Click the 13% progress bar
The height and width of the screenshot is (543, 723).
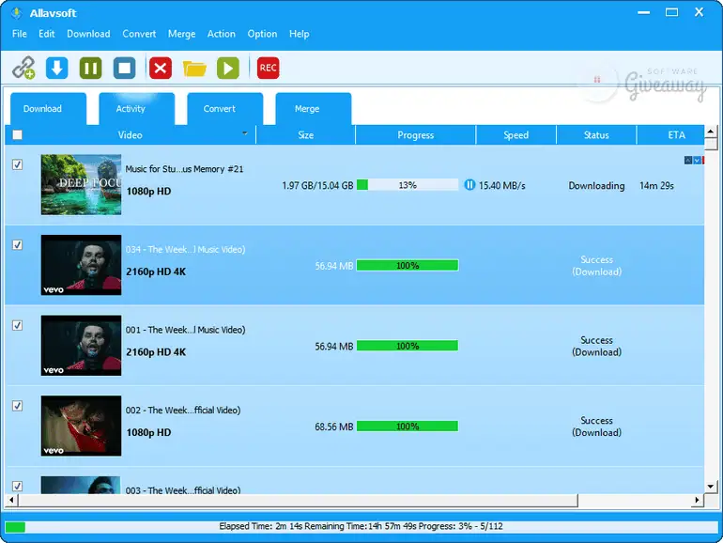click(408, 185)
